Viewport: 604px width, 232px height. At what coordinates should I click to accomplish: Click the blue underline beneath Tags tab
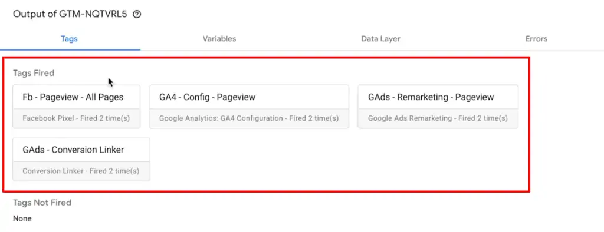[x=70, y=49]
